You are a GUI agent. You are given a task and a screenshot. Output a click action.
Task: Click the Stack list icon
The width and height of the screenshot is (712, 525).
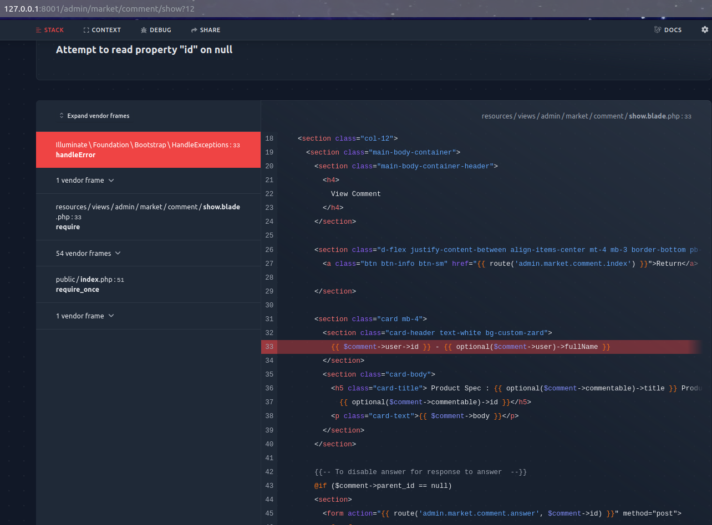click(x=38, y=30)
